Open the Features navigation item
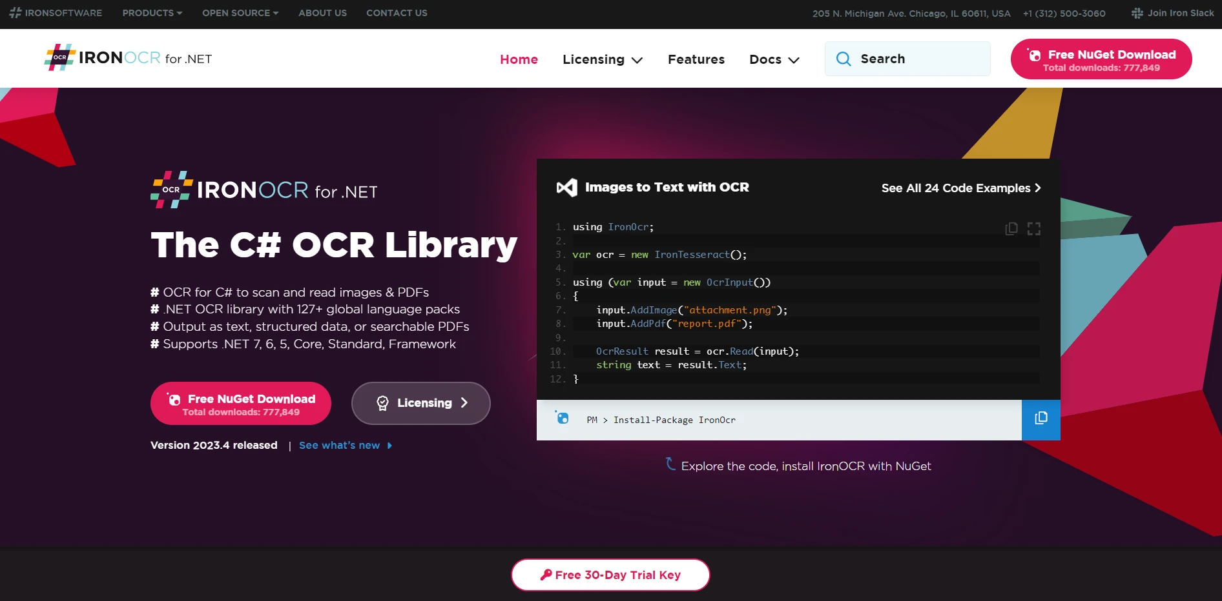 point(696,59)
